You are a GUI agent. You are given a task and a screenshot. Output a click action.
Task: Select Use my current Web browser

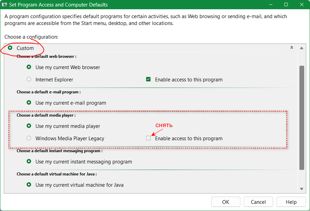point(29,67)
